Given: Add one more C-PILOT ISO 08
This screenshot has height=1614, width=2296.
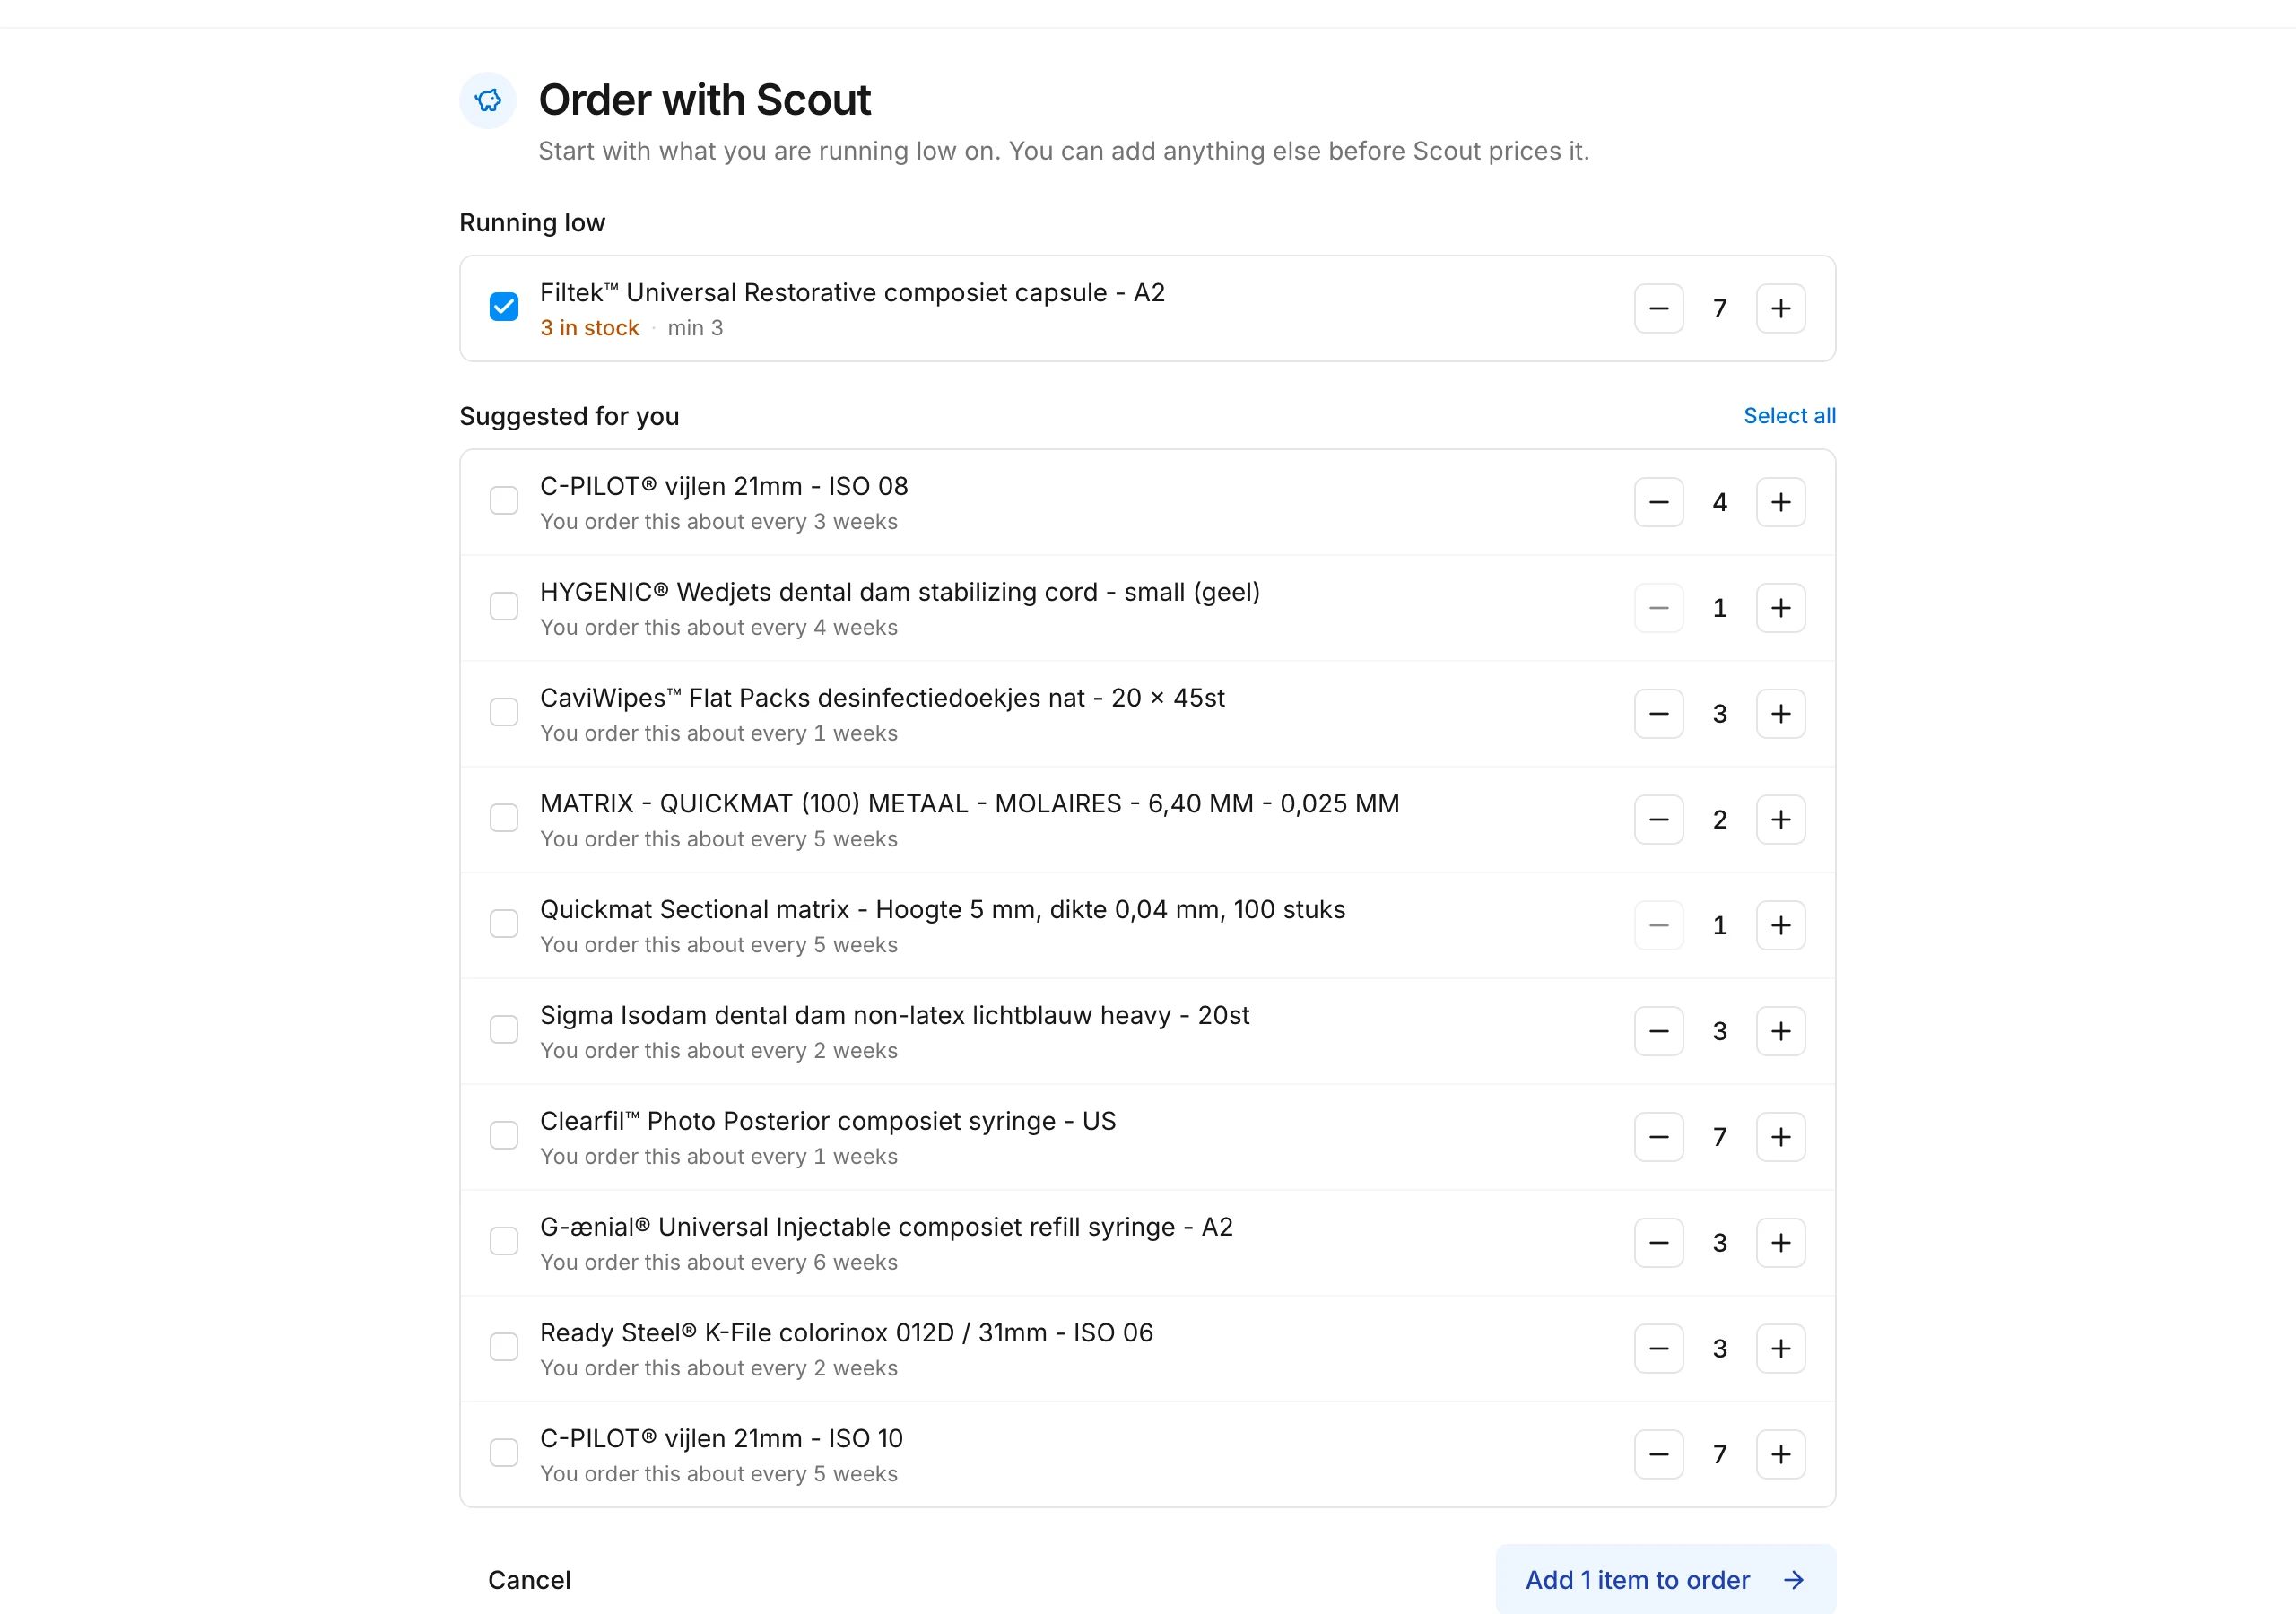Looking at the screenshot, I should [1780, 502].
